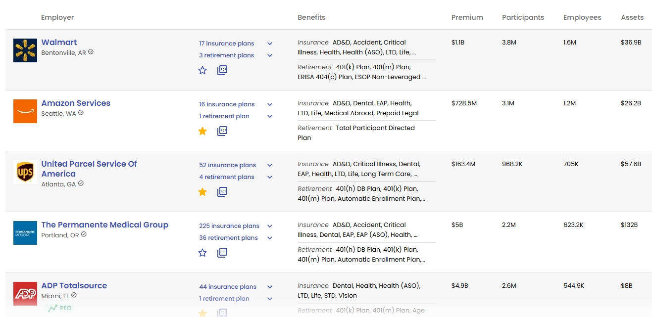This screenshot has height=317, width=652.
Task: Unfavorite Amazon Services using the star
Action: click(202, 131)
